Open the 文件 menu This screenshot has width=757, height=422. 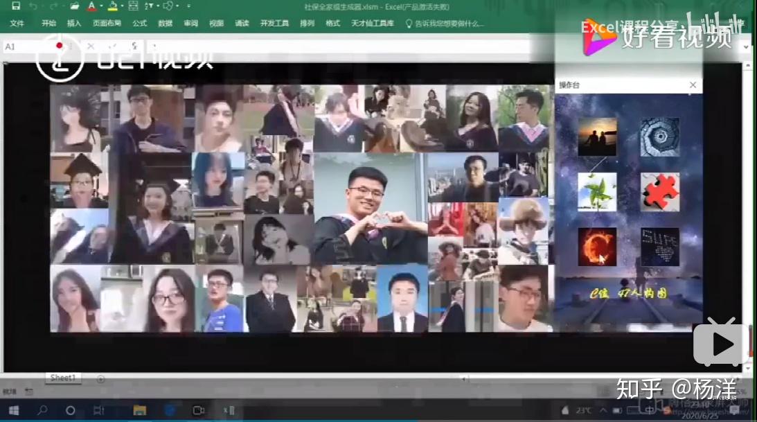point(17,23)
